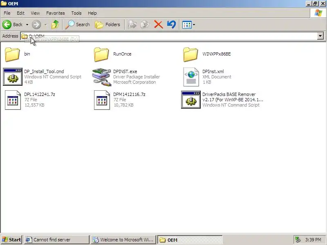Click the Views toolbar icon
The width and height of the screenshot is (327, 245).
pyautogui.click(x=187, y=25)
